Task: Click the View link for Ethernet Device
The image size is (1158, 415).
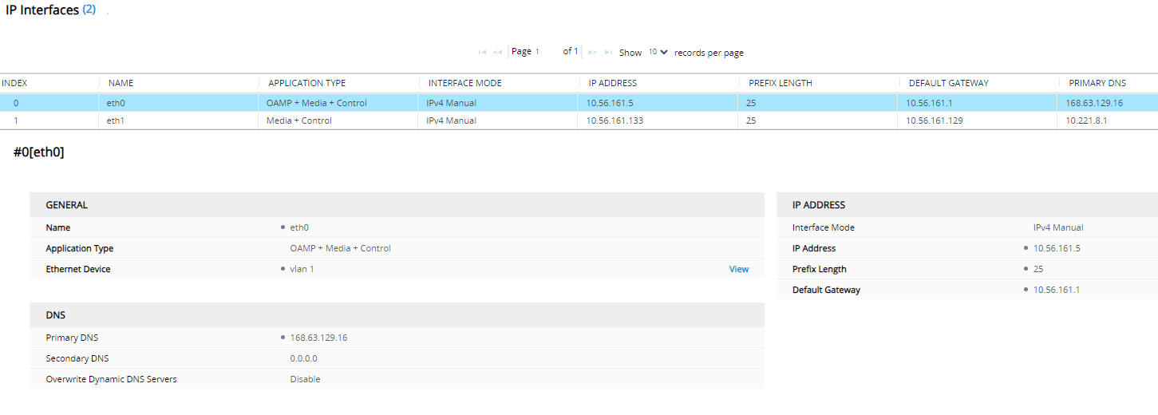Action: pyautogui.click(x=739, y=269)
